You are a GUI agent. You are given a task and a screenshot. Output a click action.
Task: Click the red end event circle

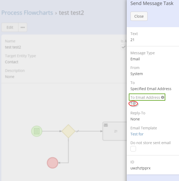pos(53,163)
